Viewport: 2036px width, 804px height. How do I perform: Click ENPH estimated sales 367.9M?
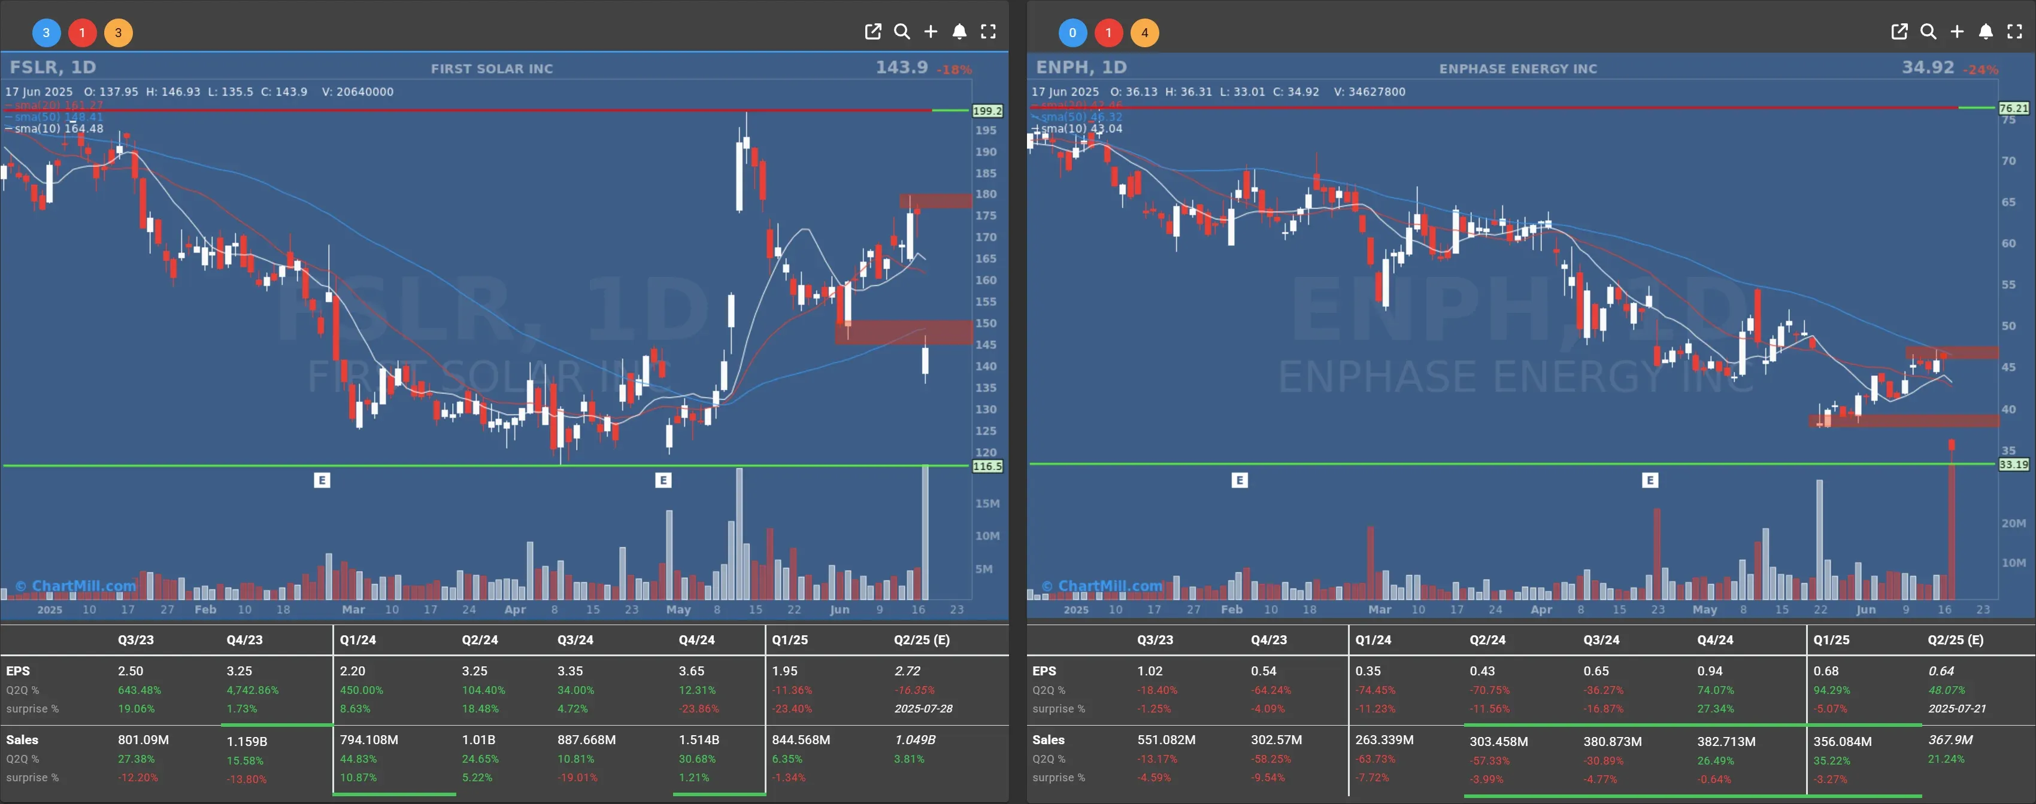tap(1950, 740)
